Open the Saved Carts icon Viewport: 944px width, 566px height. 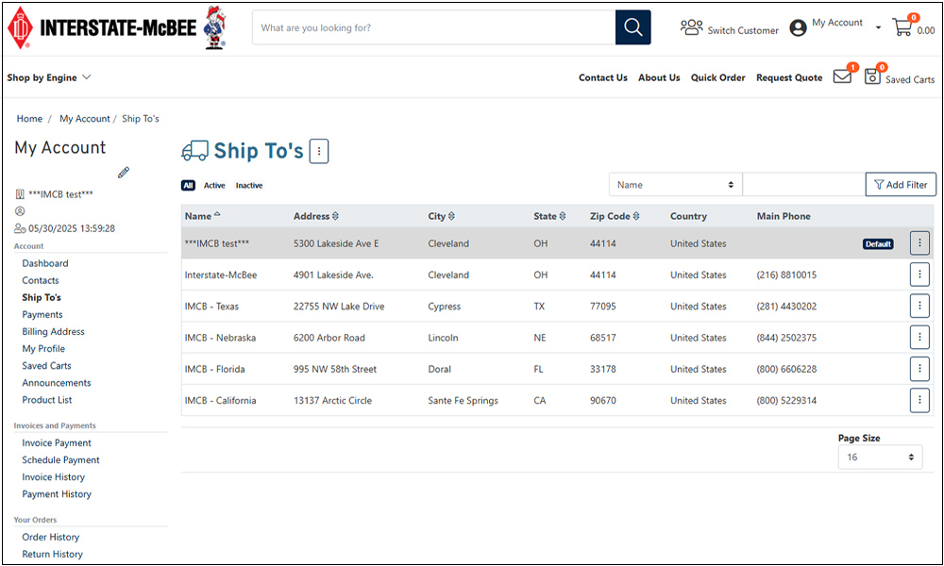tap(872, 76)
